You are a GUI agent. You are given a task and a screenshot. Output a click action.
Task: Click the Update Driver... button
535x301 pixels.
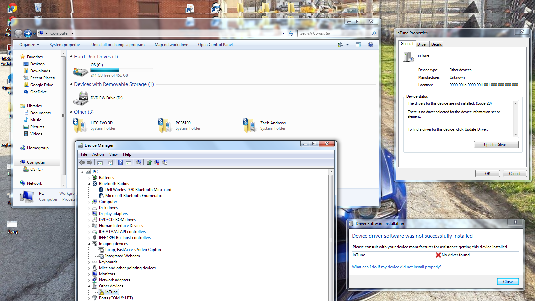pos(496,145)
